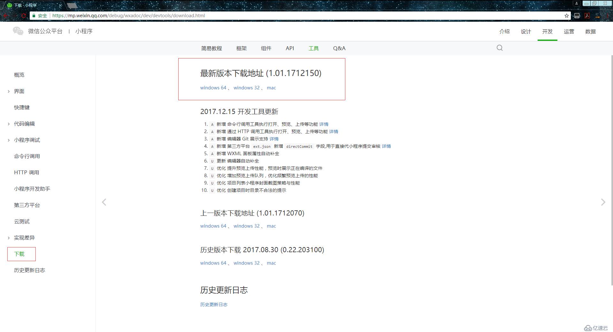Expand the 界面 sidebar section
Screen dimensions: 613x332
tap(9, 91)
